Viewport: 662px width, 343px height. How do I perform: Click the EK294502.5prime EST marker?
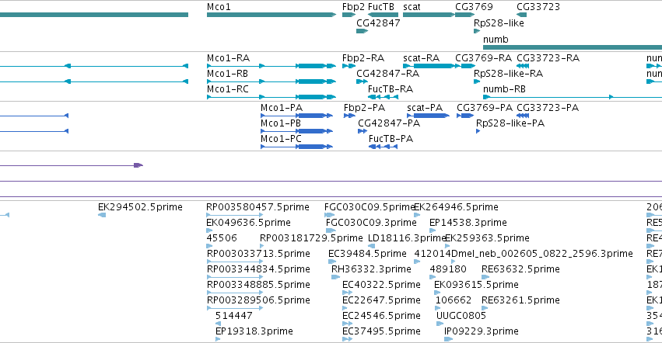pos(102,215)
